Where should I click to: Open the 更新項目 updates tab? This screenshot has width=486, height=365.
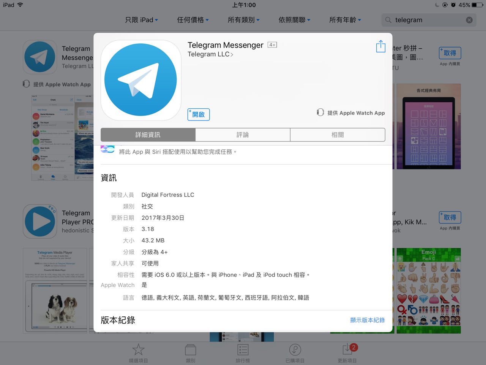[x=347, y=353]
